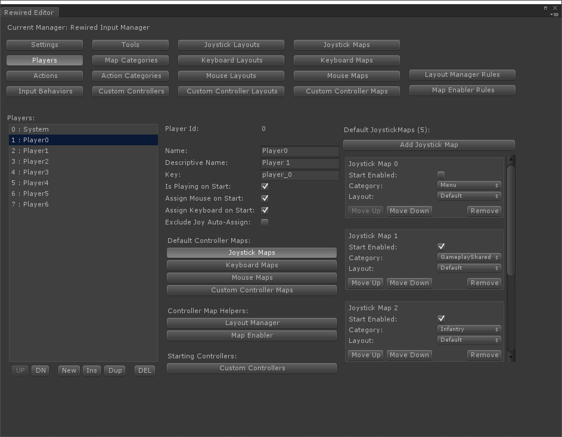Viewport: 562px width, 437px height.
Task: Open the Tools page
Action: pyautogui.click(x=131, y=45)
